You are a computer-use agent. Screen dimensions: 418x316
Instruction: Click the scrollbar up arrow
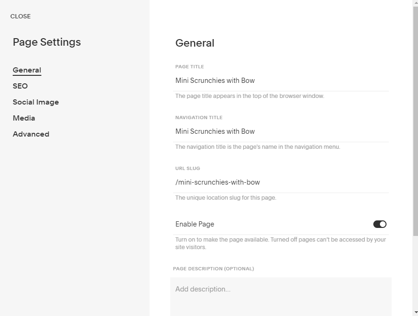415,3
